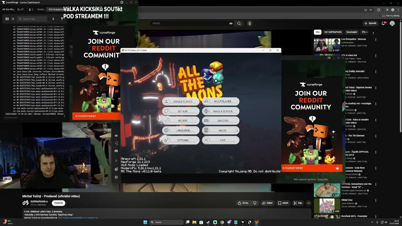Screen dimensions: 402x226
Task: Open Single Player in All The Mons menu
Action: point(181,101)
